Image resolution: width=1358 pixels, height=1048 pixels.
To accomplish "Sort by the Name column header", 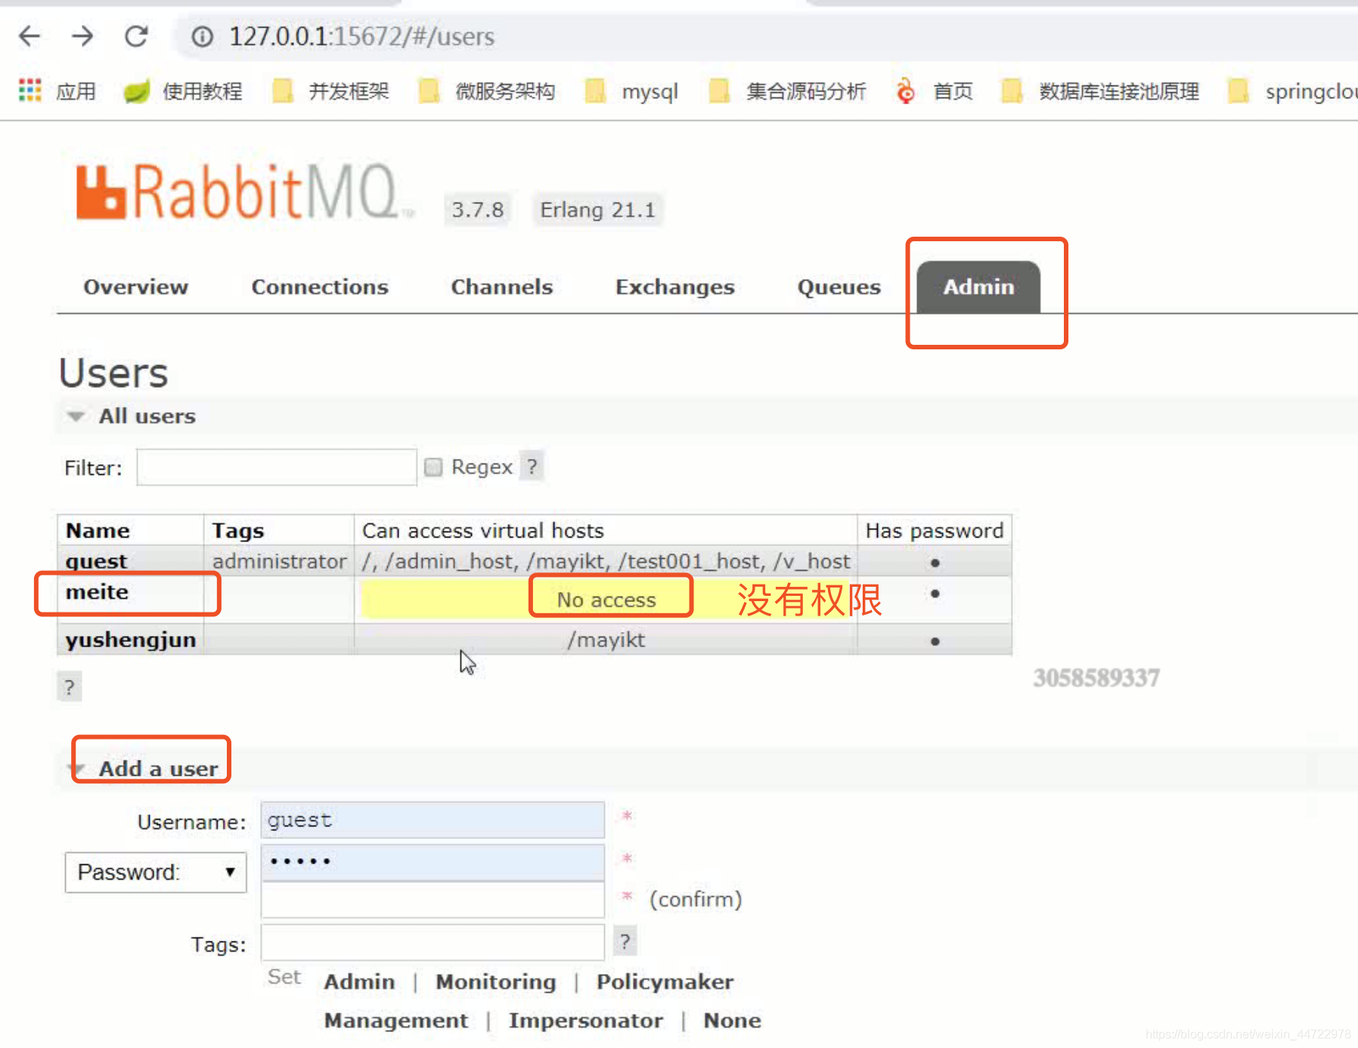I will [x=98, y=530].
